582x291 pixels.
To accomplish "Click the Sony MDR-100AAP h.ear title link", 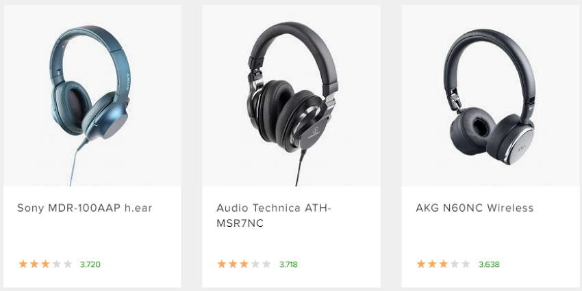I will point(85,208).
